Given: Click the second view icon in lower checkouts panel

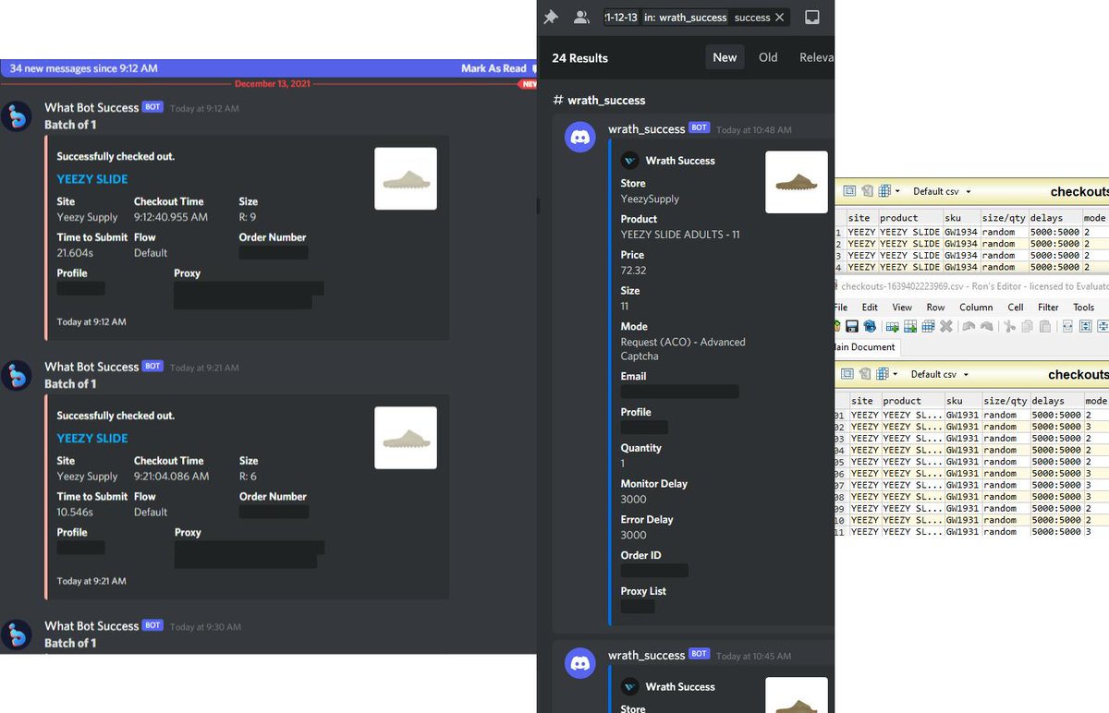Looking at the screenshot, I should pos(865,374).
